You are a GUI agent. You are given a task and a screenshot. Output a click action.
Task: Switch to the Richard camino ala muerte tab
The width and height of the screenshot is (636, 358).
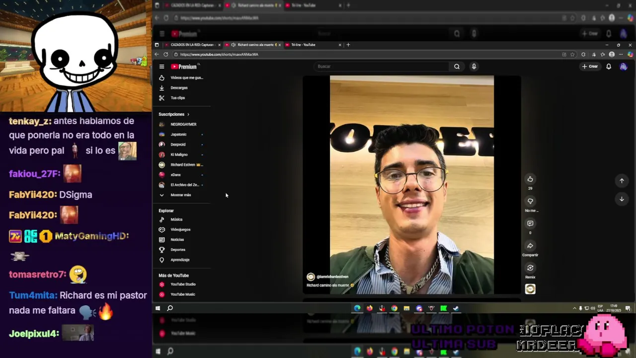254,45
